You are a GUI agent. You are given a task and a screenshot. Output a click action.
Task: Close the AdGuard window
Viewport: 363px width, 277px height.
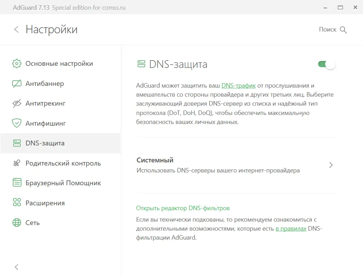(355, 7)
